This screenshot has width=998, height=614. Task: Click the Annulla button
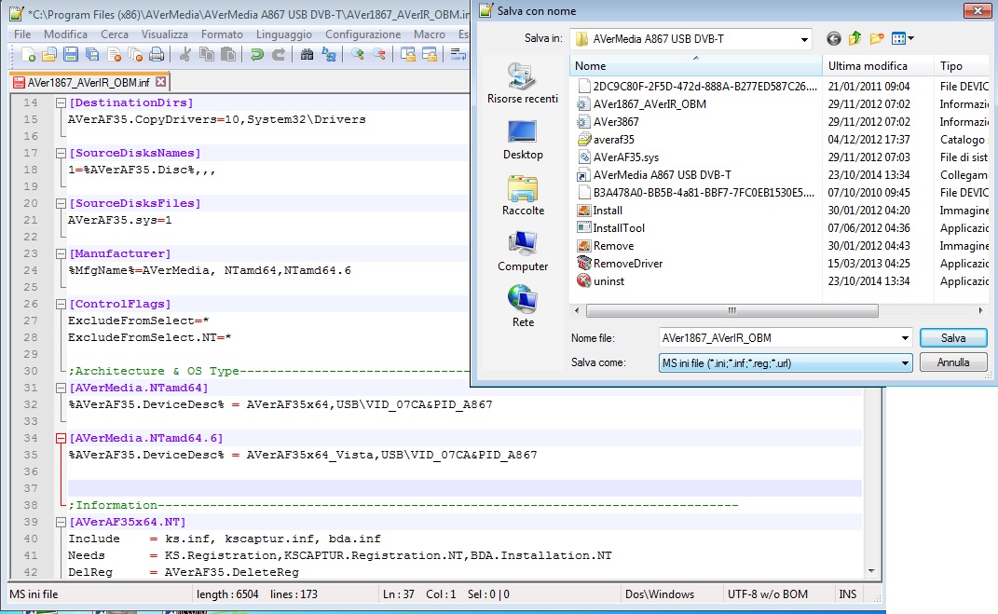click(x=953, y=362)
